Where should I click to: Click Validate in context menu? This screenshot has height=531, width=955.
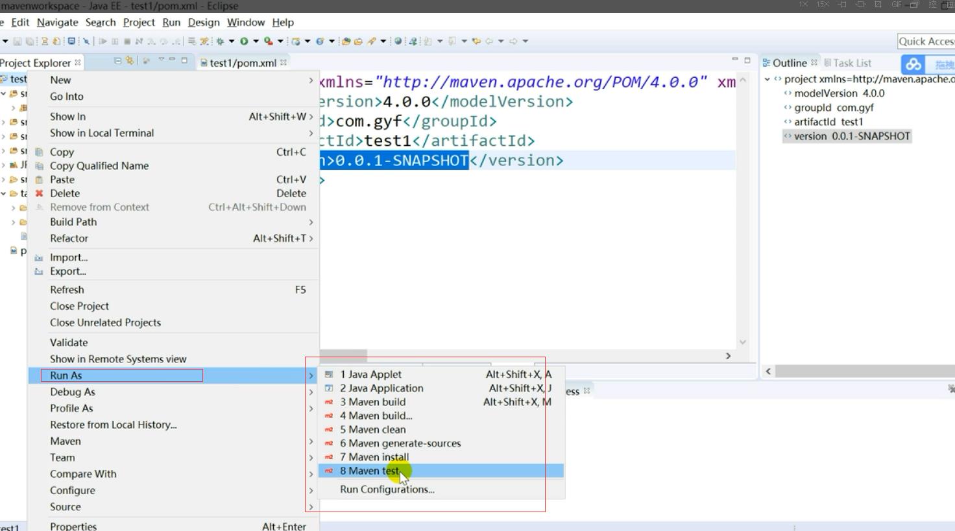(173, 342)
